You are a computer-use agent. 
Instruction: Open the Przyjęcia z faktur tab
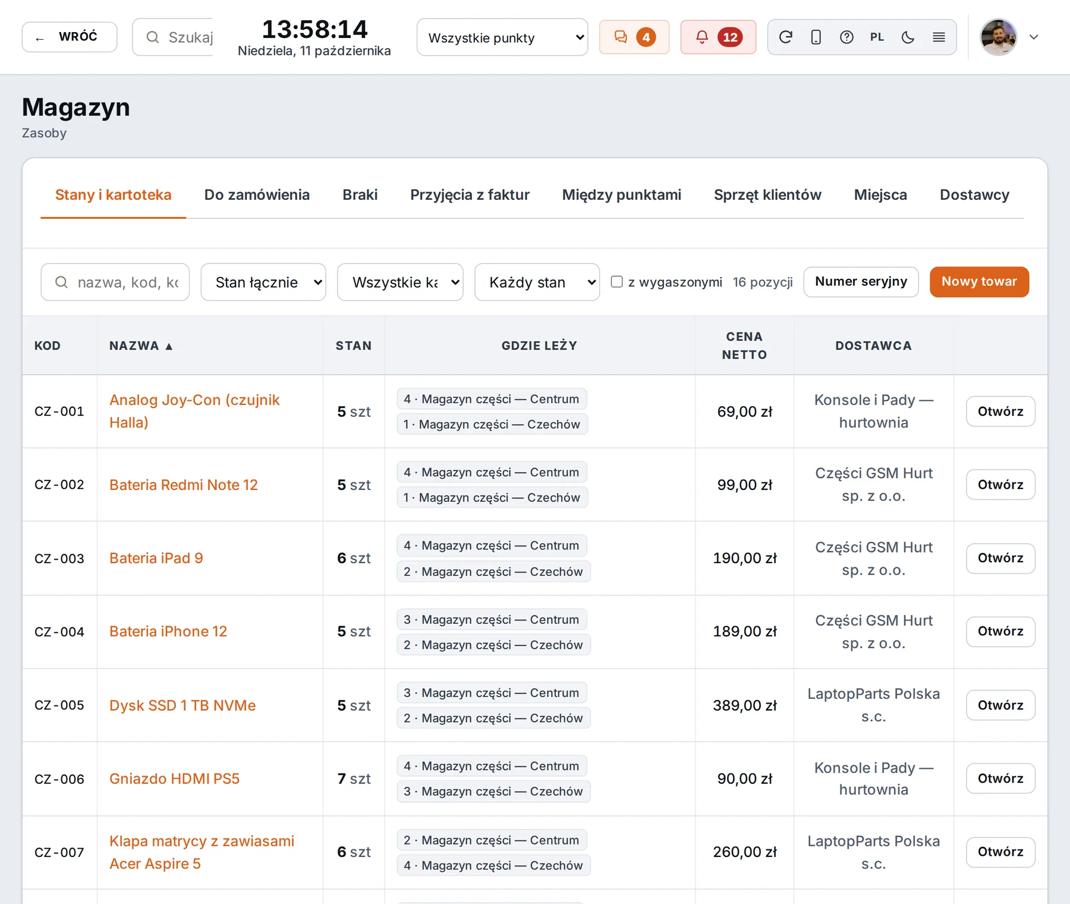470,194
